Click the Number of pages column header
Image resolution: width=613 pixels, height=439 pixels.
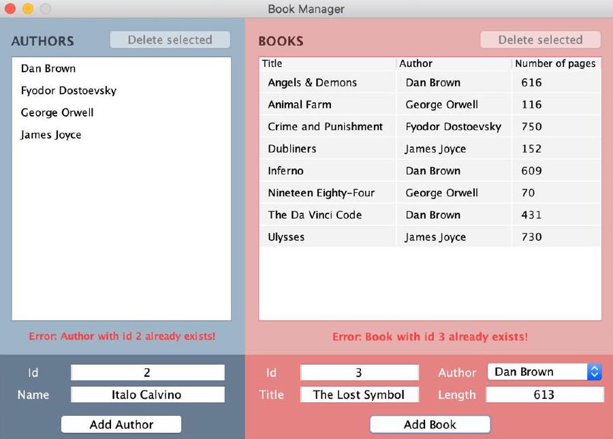coord(555,63)
